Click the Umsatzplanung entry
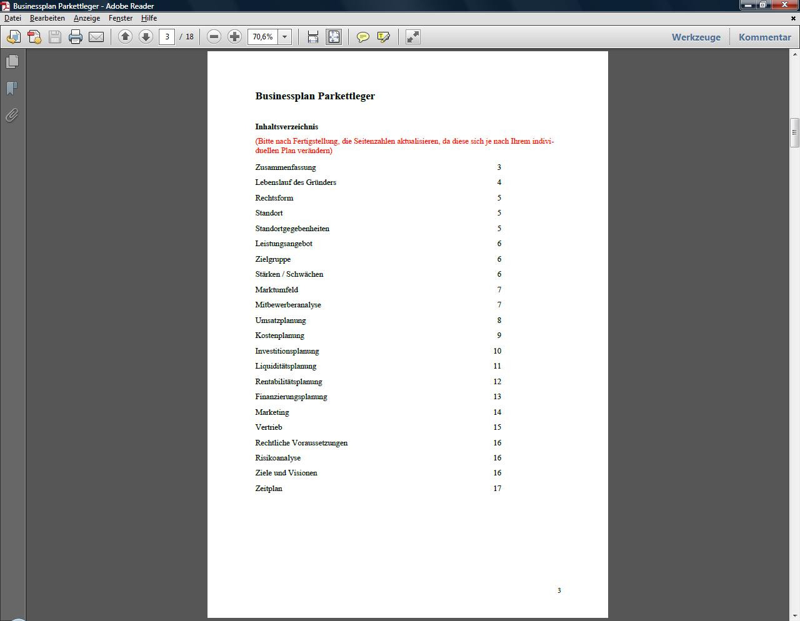The image size is (800, 621). [x=281, y=320]
